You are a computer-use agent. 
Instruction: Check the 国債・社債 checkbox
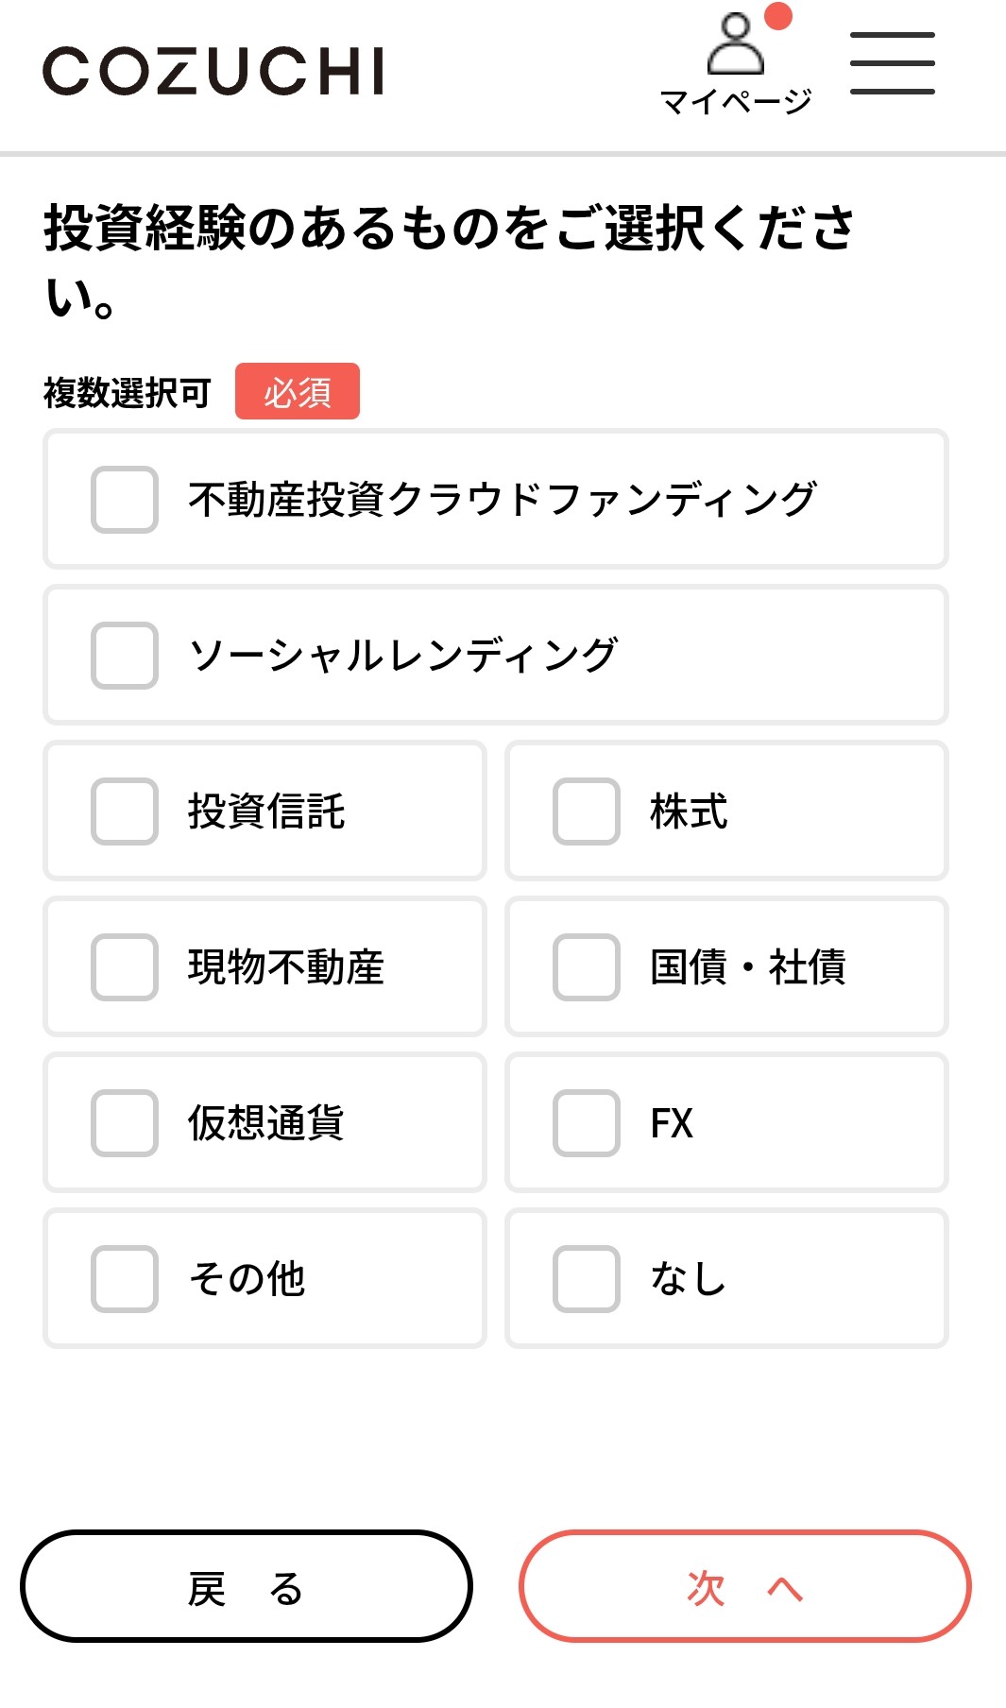pos(587,967)
